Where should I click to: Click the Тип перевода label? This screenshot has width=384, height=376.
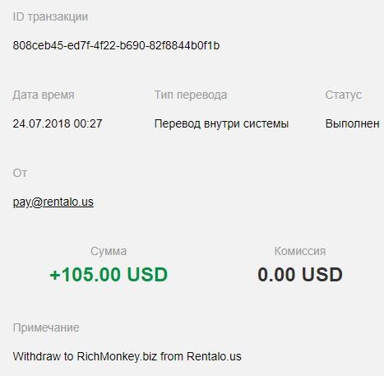tap(191, 95)
